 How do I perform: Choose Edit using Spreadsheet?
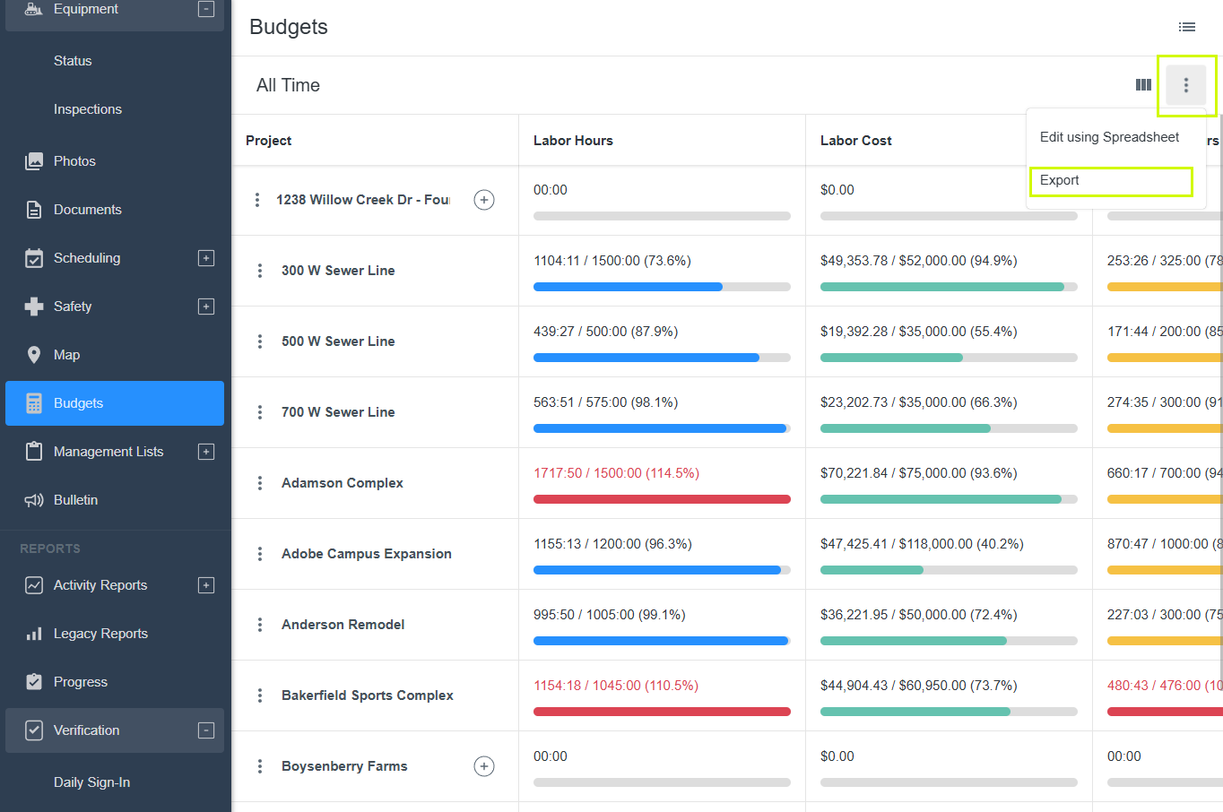point(1110,137)
